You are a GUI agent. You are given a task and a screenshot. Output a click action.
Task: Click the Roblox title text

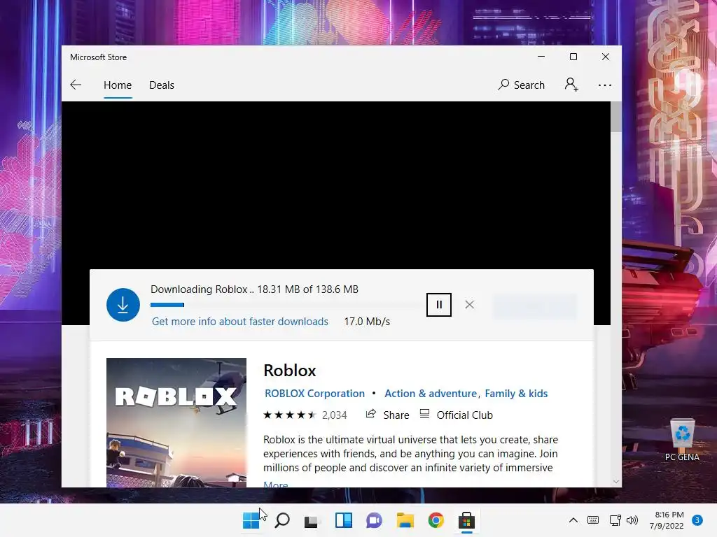pyautogui.click(x=290, y=371)
